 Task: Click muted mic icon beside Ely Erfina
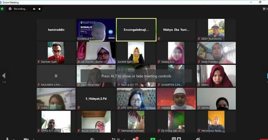(x=159, y=131)
